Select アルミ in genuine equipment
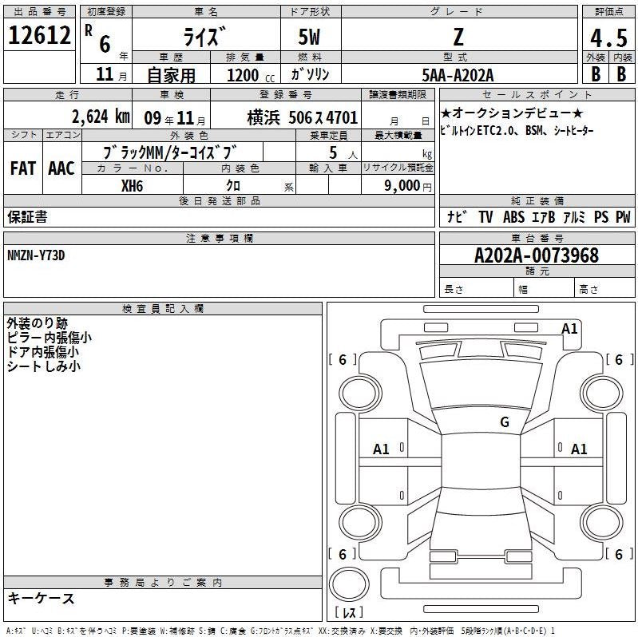Viewport: 638px width, 637px height. tap(574, 217)
